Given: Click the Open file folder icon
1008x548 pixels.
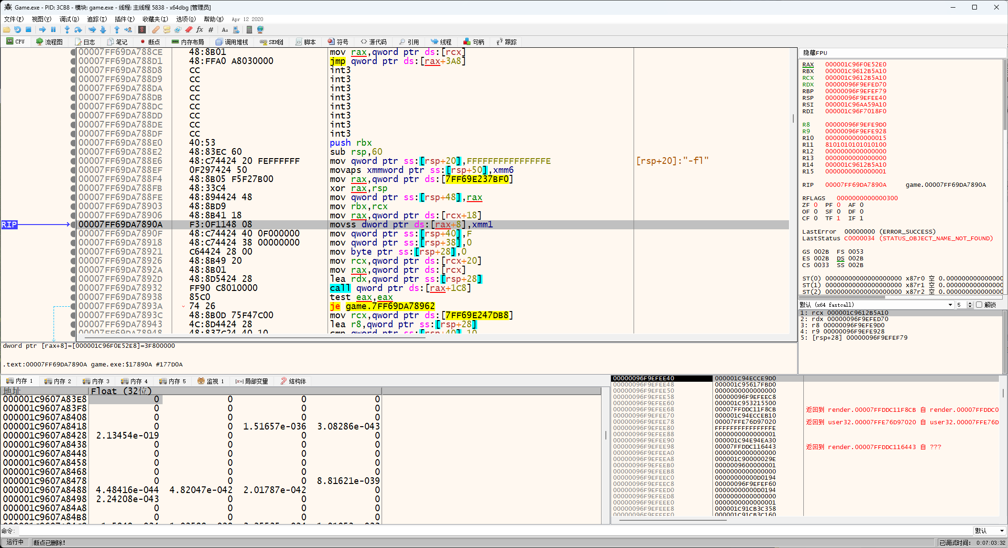Looking at the screenshot, I should [7, 30].
